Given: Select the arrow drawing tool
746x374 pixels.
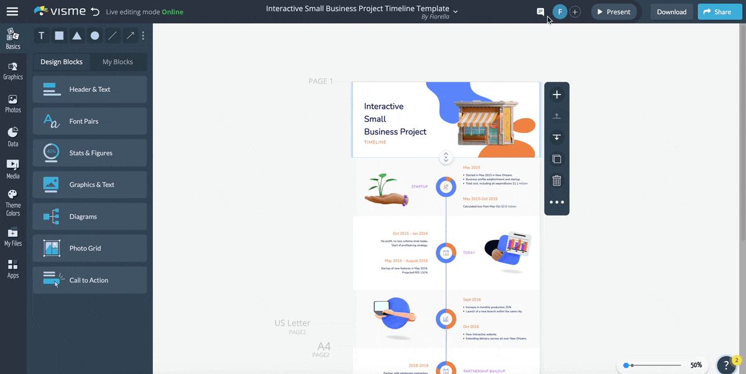Looking at the screenshot, I should pos(129,35).
